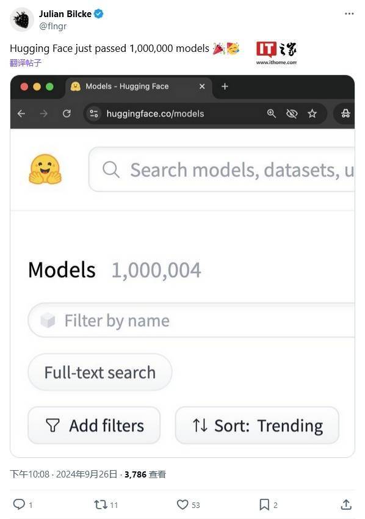Open the site settings icon beside URL

click(x=93, y=114)
